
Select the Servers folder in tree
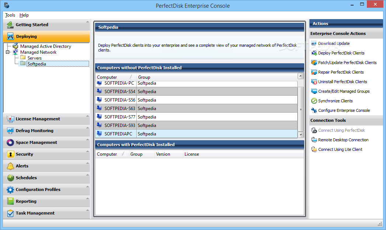[x=35, y=58]
